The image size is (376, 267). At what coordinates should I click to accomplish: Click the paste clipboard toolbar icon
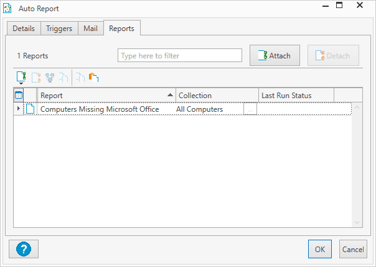(94, 78)
